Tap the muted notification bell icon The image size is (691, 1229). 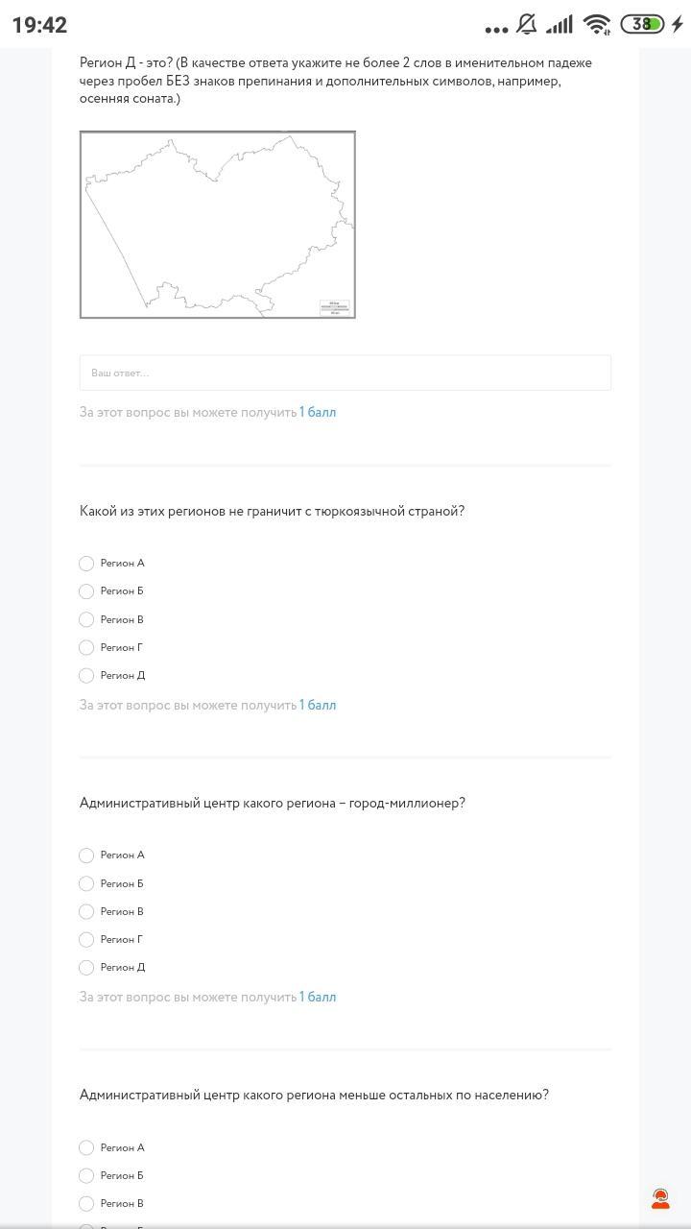(527, 25)
